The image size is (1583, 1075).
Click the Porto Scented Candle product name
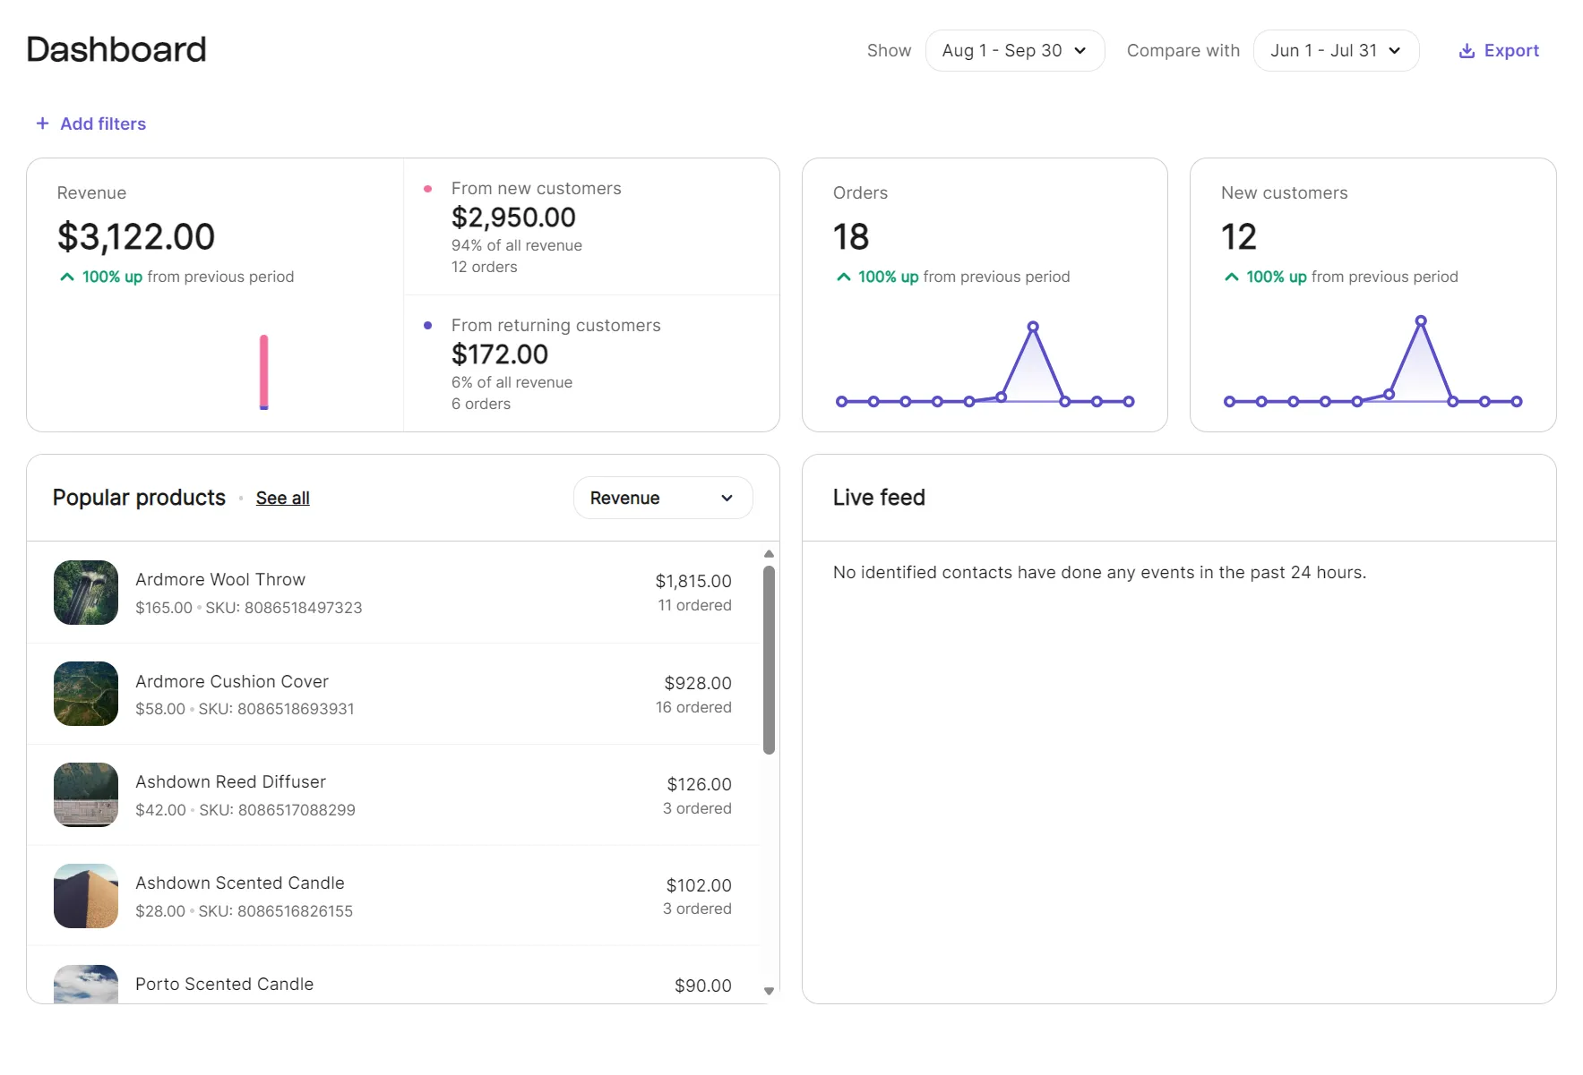tap(225, 985)
